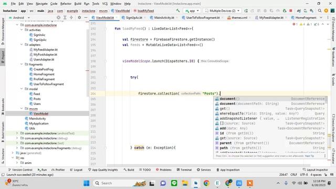The width and height of the screenshot is (336, 189).
Task: Click the Rerun app icon in toolbar
Action: pyautogui.click(x=246, y=10)
